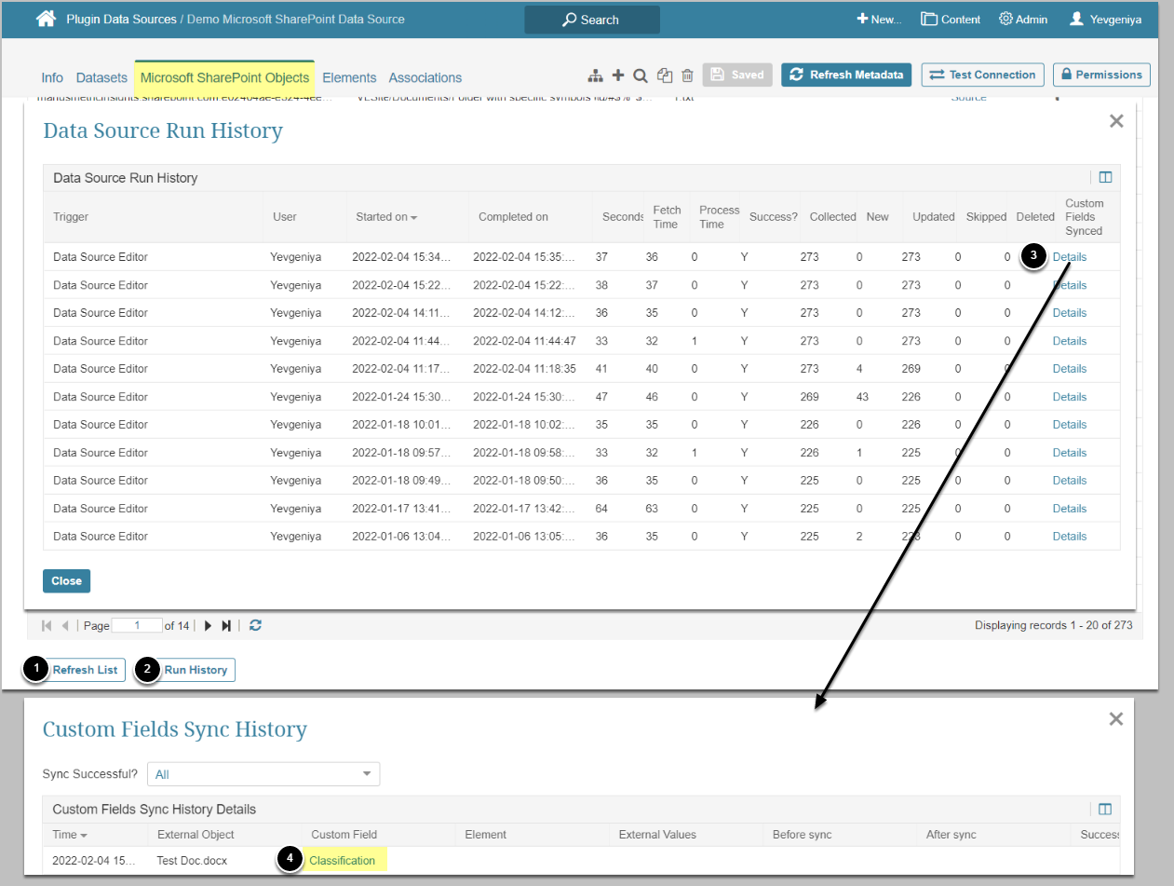The image size is (1174, 886).
Task: Click the hierarchy tree icon in toolbar
Action: (x=596, y=75)
